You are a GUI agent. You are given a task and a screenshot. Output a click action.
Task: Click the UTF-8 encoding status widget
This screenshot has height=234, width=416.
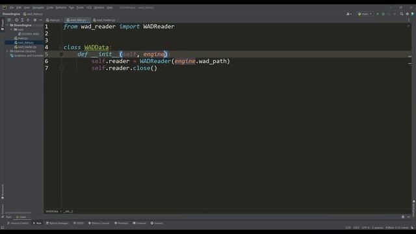click(x=365, y=227)
